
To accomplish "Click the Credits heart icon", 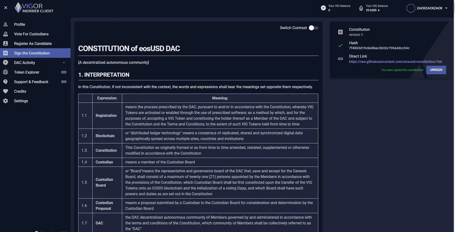I will pyautogui.click(x=5, y=91).
